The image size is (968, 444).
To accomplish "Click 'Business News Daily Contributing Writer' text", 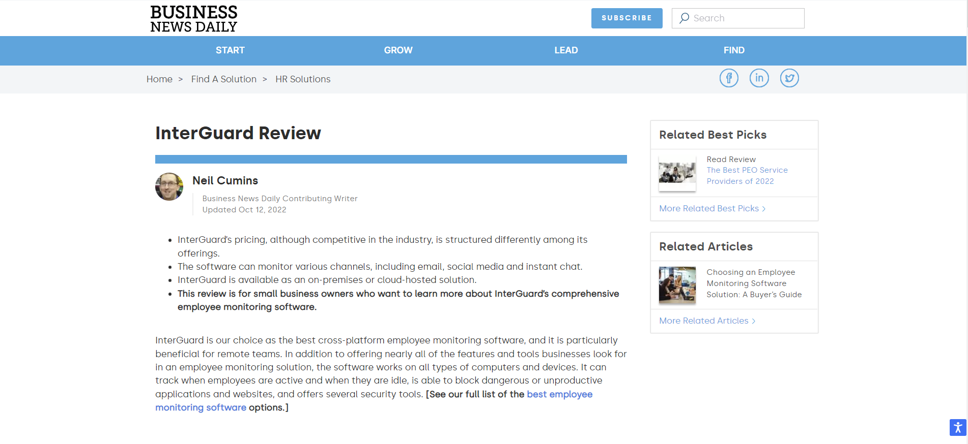I will coord(280,199).
